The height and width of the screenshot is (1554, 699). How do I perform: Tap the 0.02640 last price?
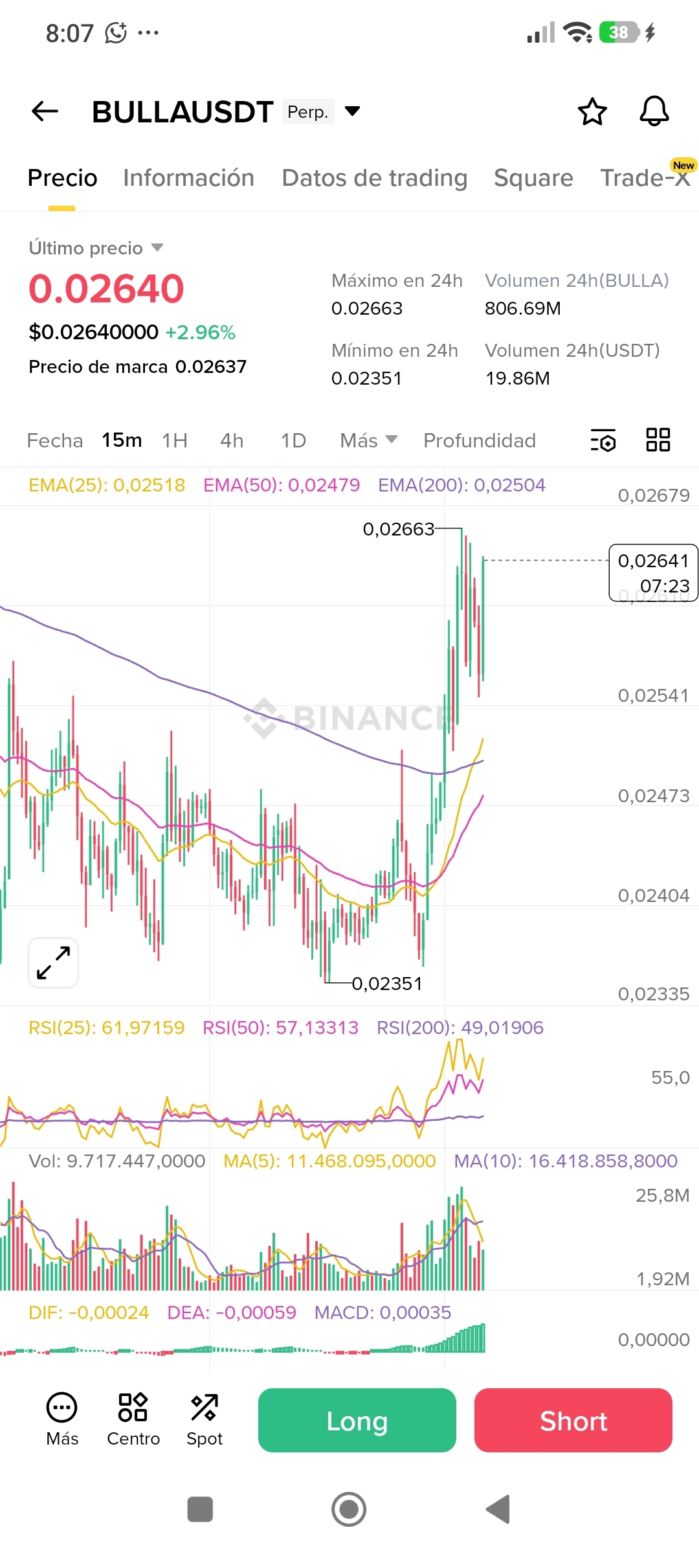click(x=107, y=288)
